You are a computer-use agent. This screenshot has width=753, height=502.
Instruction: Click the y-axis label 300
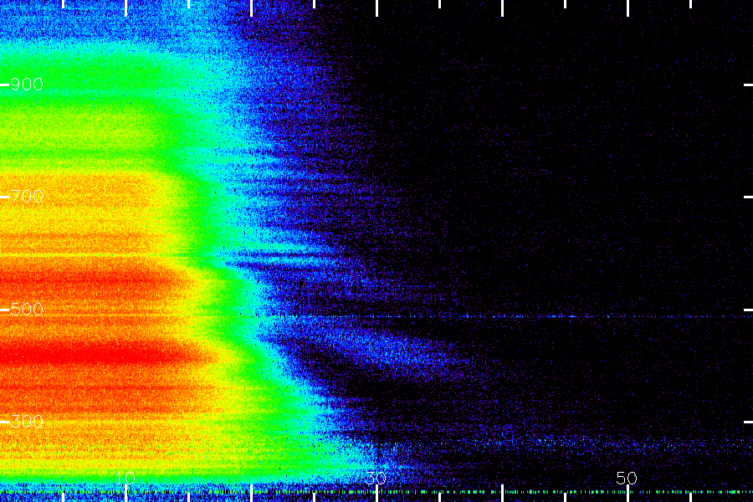[x=27, y=422]
